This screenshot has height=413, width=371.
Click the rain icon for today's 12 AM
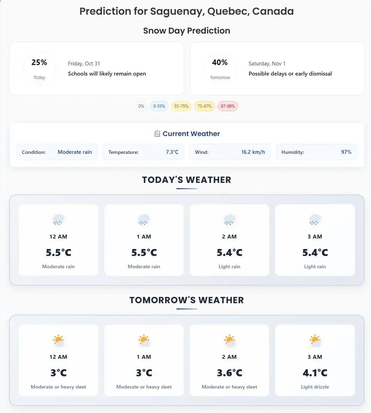coord(58,220)
